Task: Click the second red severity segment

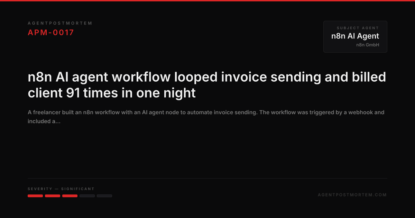Action: (x=53, y=196)
